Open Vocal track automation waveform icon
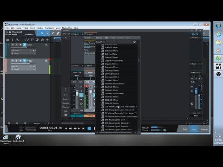This screenshot has width=223, height=167. (x=46, y=61)
